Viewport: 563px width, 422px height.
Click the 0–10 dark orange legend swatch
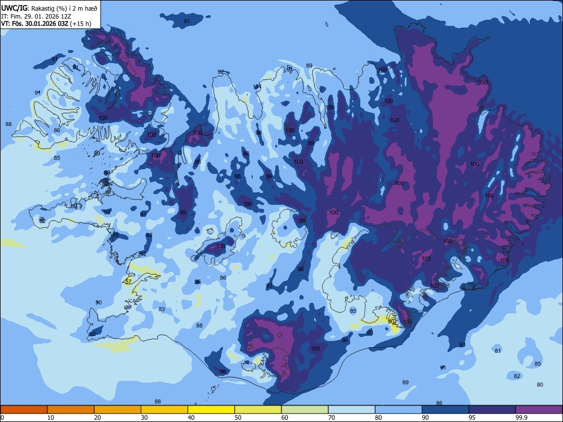(x=24, y=410)
